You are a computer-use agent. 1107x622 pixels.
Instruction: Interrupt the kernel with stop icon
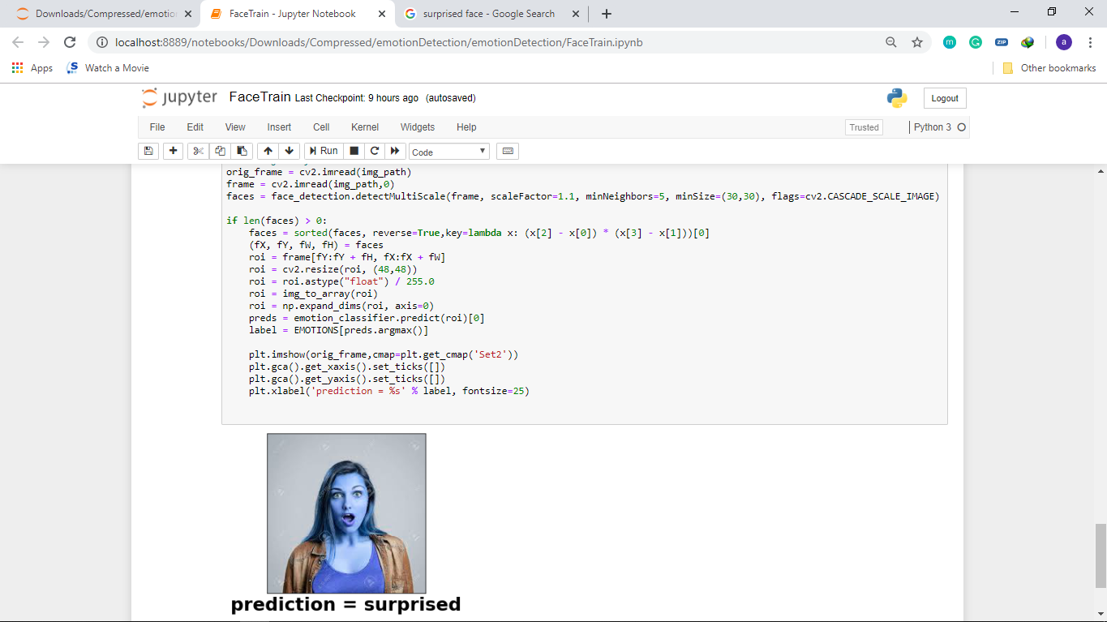point(354,151)
